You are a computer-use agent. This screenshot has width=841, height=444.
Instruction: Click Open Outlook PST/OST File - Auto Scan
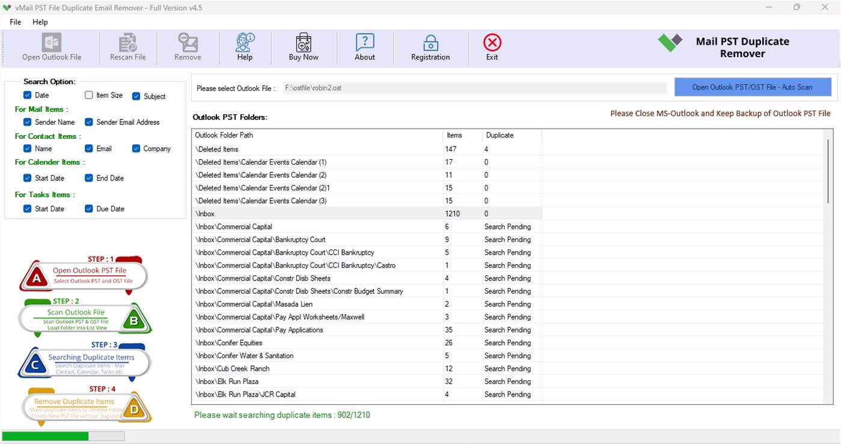tap(752, 87)
